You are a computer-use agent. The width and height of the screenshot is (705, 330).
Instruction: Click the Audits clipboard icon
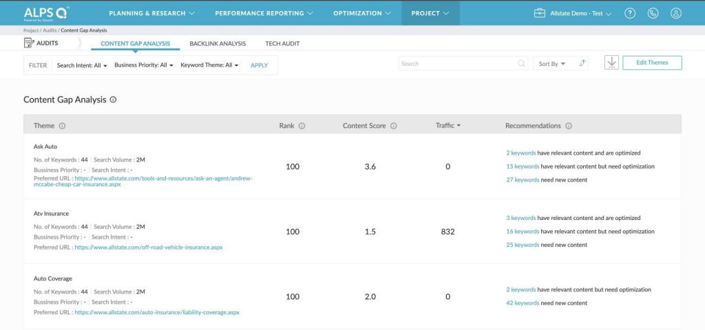click(x=29, y=43)
